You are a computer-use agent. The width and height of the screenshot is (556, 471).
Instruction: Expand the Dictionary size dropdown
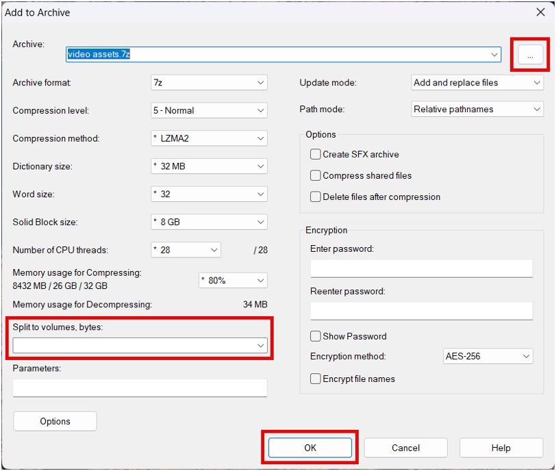point(209,166)
